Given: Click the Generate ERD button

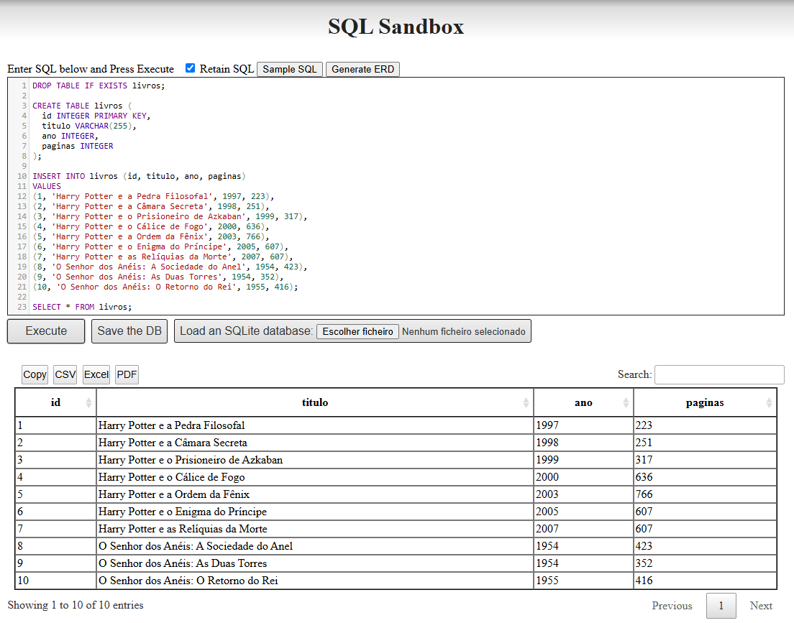Looking at the screenshot, I should point(362,69).
